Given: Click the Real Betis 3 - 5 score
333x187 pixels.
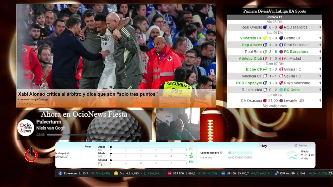Looking at the screenshot, I should pos(273,52).
